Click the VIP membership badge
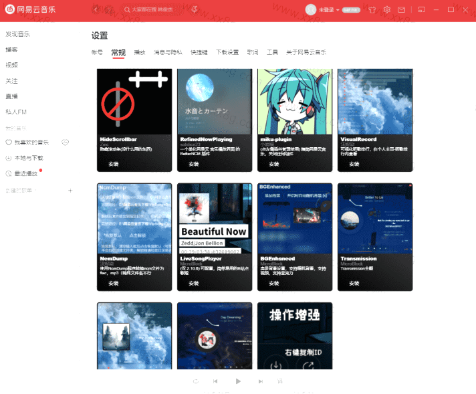This screenshot has height=394, width=476. [351, 10]
